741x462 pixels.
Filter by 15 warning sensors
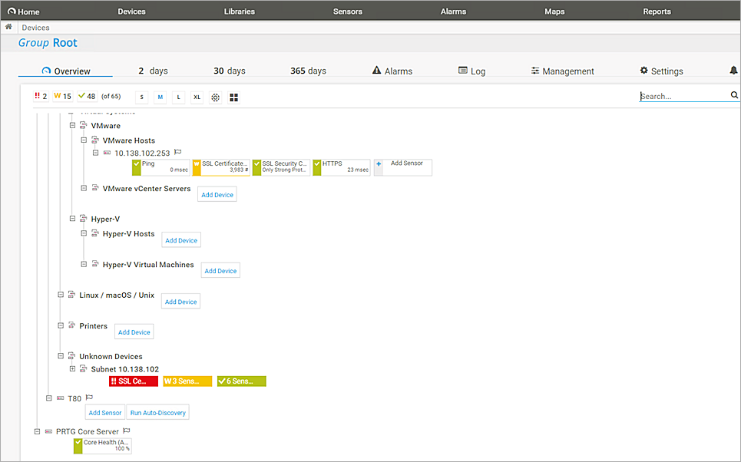point(62,97)
